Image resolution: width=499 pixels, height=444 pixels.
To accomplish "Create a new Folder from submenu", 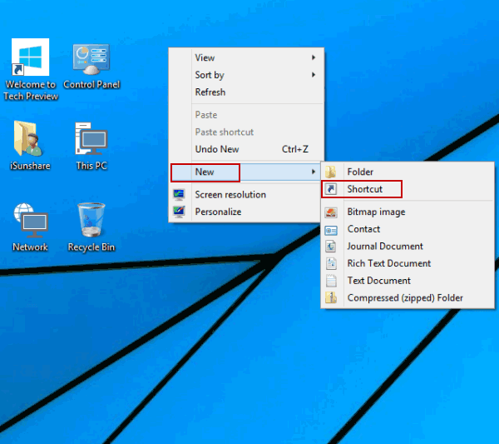I will [360, 172].
